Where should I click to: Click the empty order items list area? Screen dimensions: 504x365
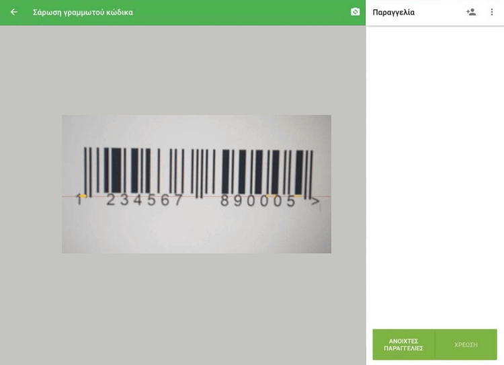(x=435, y=175)
